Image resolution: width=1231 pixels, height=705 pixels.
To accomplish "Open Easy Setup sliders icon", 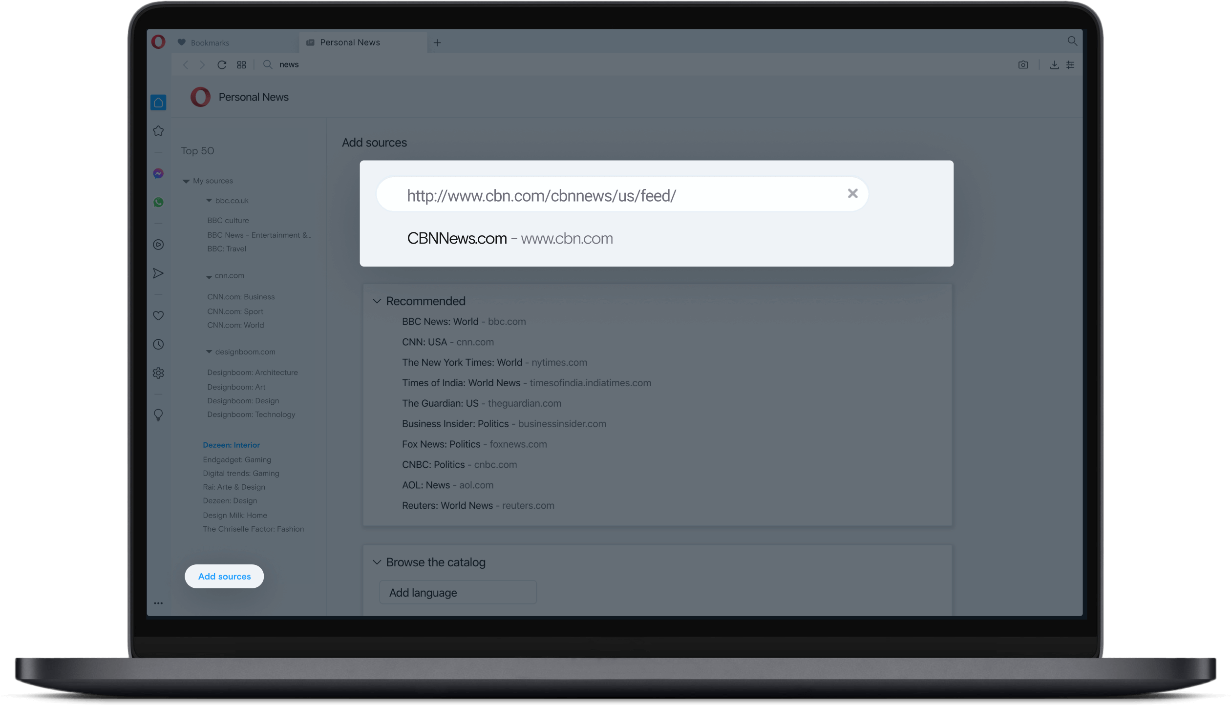I will [x=1070, y=65].
